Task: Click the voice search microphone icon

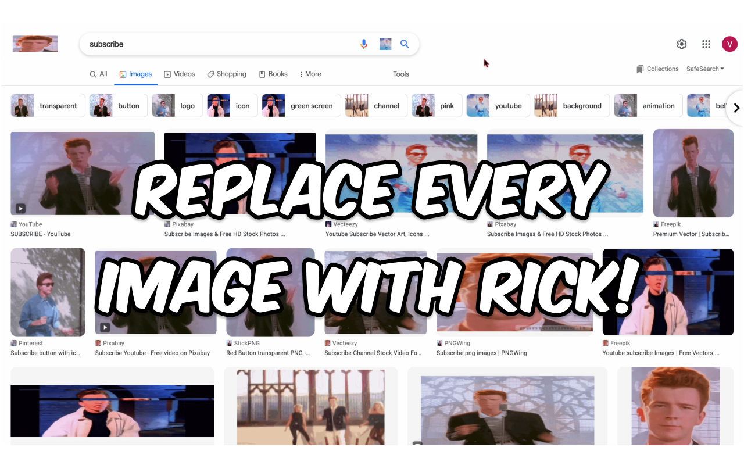Action: pos(364,44)
